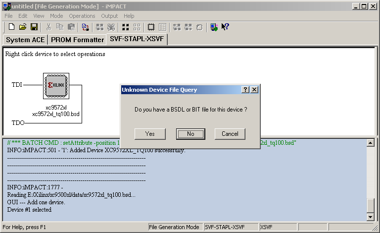This screenshot has width=380, height=233.
Task: Minimize the iMPACT window
Action: point(356,6)
